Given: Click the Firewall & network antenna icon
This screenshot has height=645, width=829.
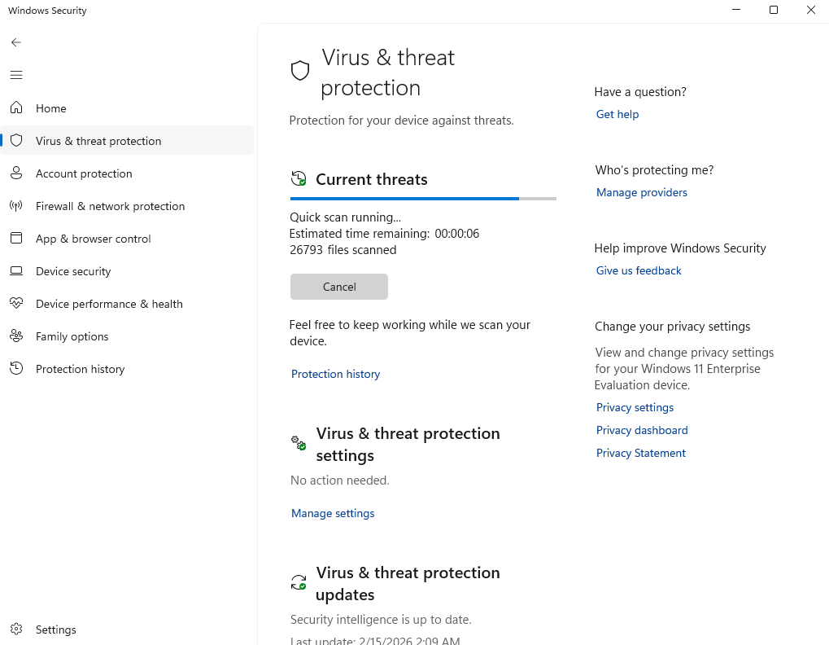Looking at the screenshot, I should pos(16,206).
